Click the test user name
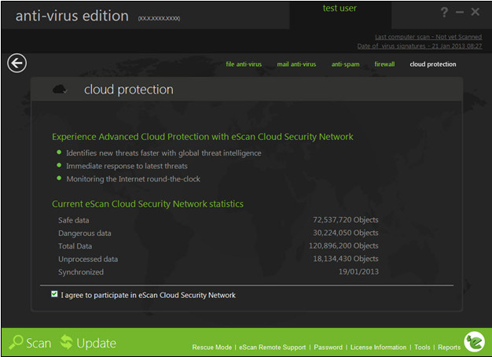This screenshot has width=492, height=357. pos(340,8)
